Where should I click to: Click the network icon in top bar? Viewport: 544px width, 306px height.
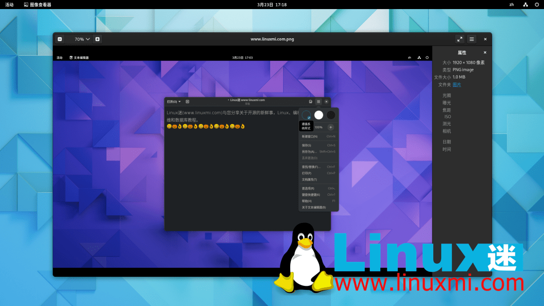pyautogui.click(x=525, y=5)
